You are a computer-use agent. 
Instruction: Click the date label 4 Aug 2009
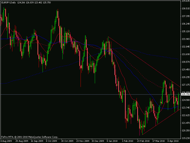(x=6, y=141)
